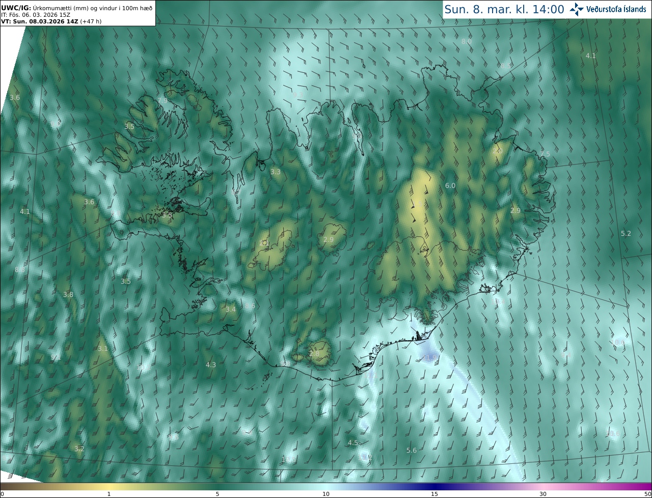
Task: Click the map value "7.9"
Action: pos(162,101)
